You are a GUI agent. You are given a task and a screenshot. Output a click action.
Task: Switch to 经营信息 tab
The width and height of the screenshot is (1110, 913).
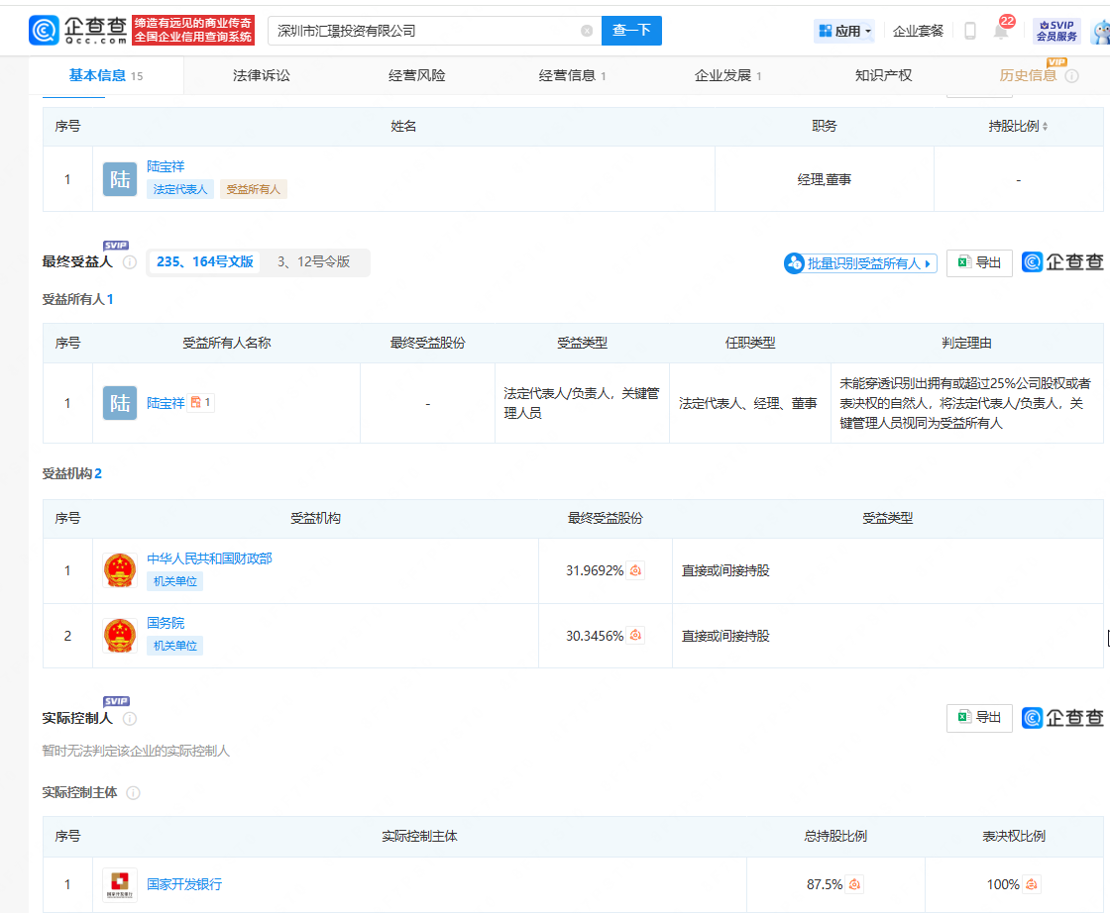click(x=572, y=75)
